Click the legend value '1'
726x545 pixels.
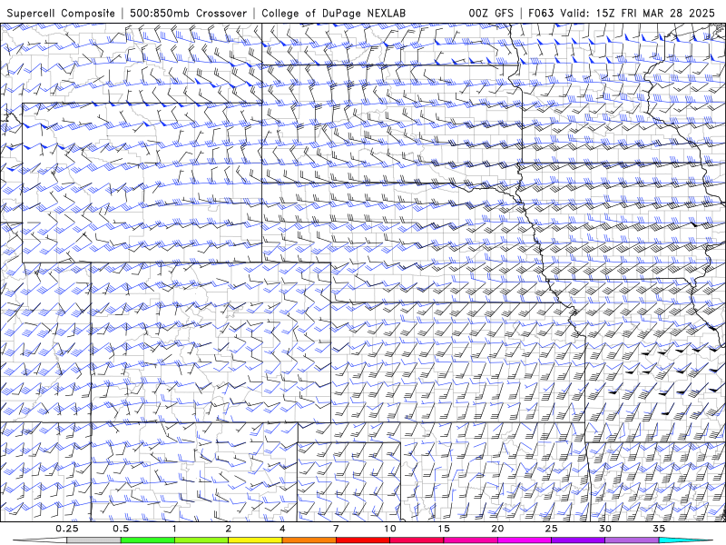pyautogui.click(x=174, y=529)
